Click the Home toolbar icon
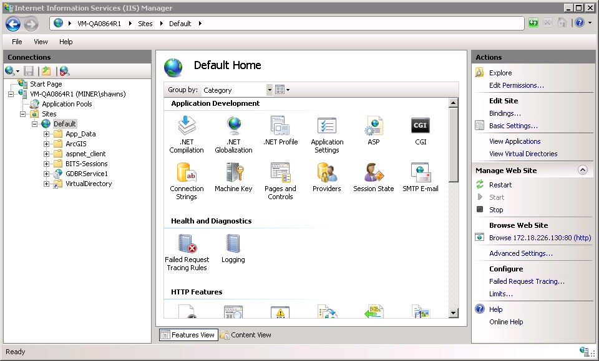The width and height of the screenshot is (599, 361). click(562, 23)
